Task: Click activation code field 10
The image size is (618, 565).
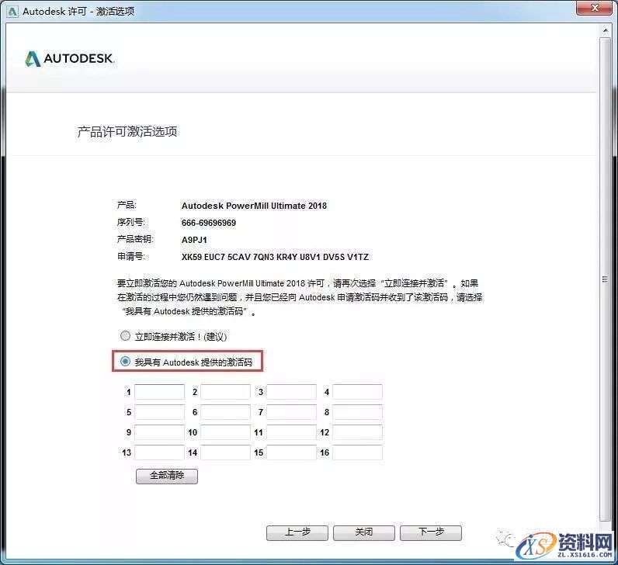Action: point(225,432)
